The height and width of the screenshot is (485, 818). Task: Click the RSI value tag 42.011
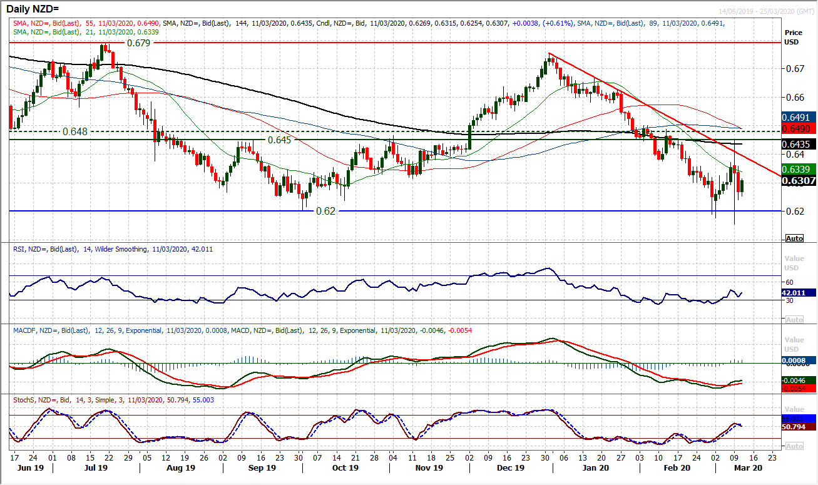(799, 292)
